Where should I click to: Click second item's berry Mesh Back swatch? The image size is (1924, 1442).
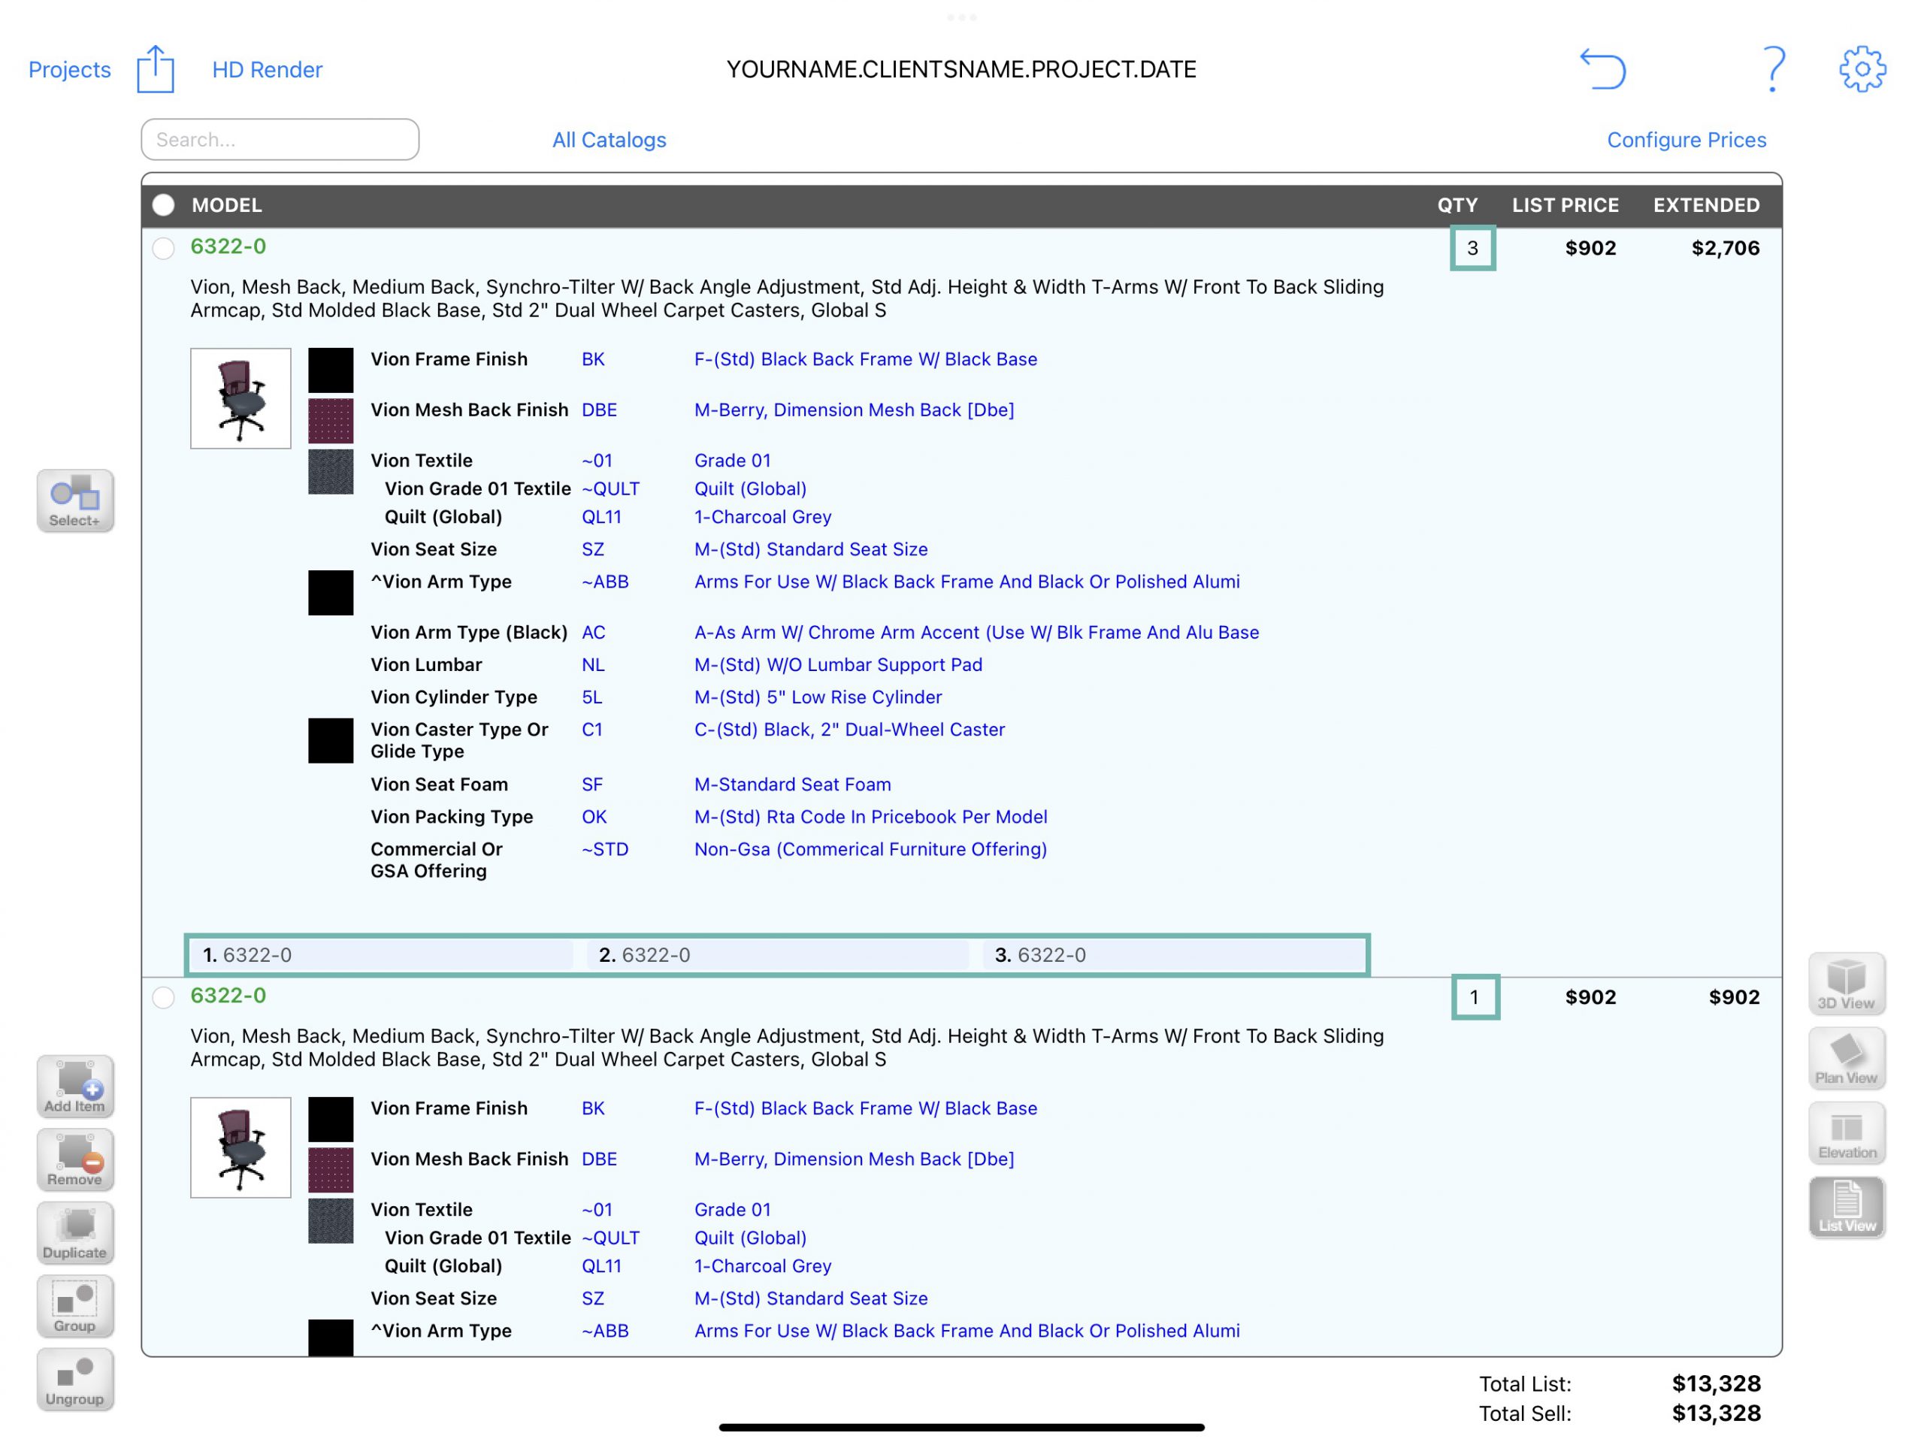tap(331, 1170)
